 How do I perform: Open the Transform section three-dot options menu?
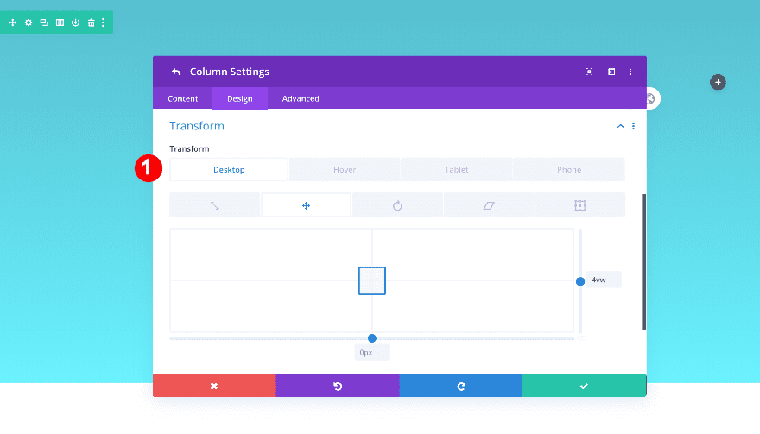633,126
